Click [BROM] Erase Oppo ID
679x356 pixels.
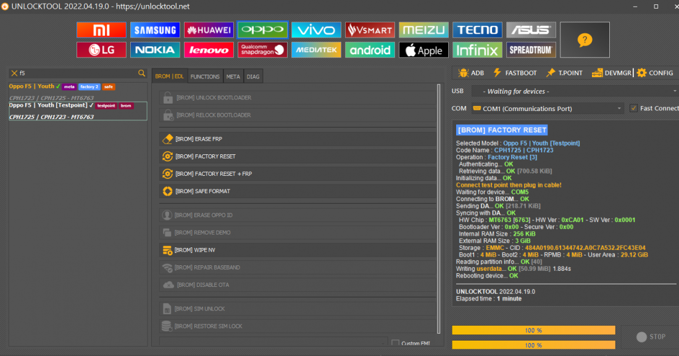coord(298,215)
